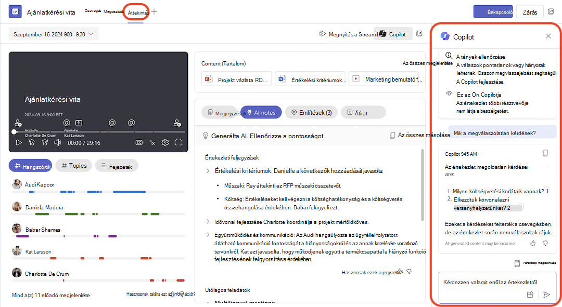Screen dimensions: 562x307
Task: Like the Copilot response with thumbs up
Action: point(533,243)
